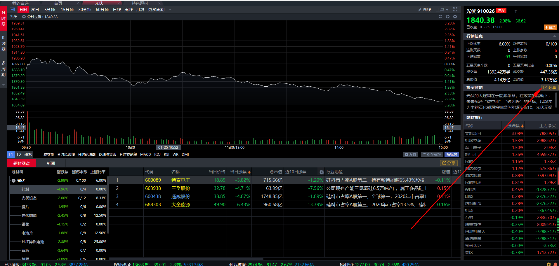Open 指标树 panel
Image resolution: width=559 pixels, height=266 pixels.
[x=452, y=155]
